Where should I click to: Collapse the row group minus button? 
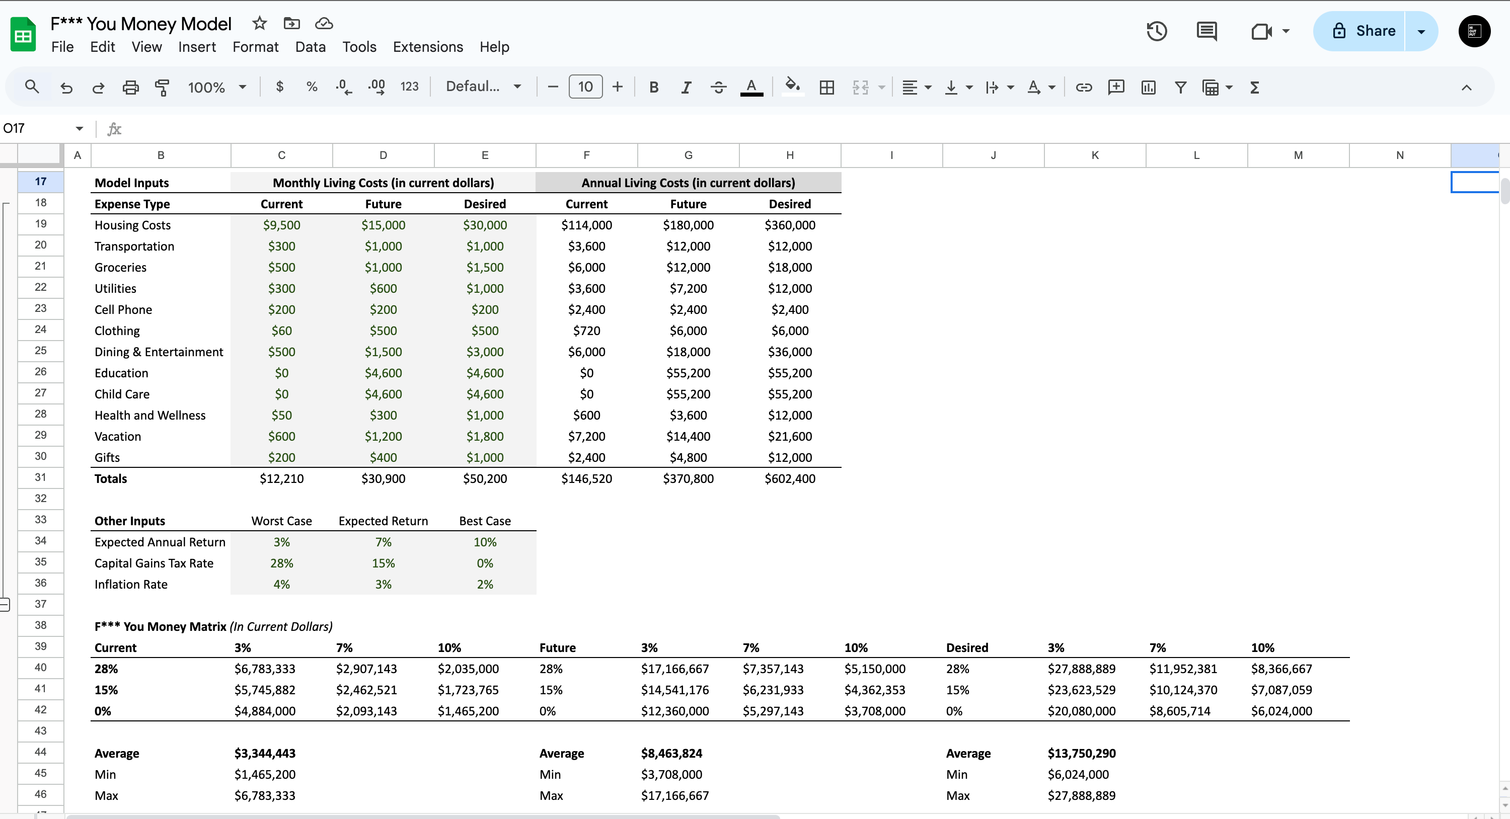tap(5, 604)
